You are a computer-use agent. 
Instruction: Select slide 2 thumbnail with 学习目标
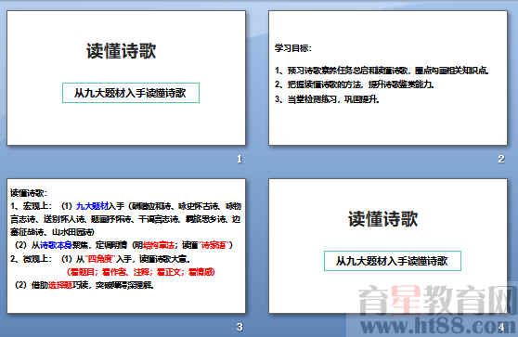coord(388,78)
